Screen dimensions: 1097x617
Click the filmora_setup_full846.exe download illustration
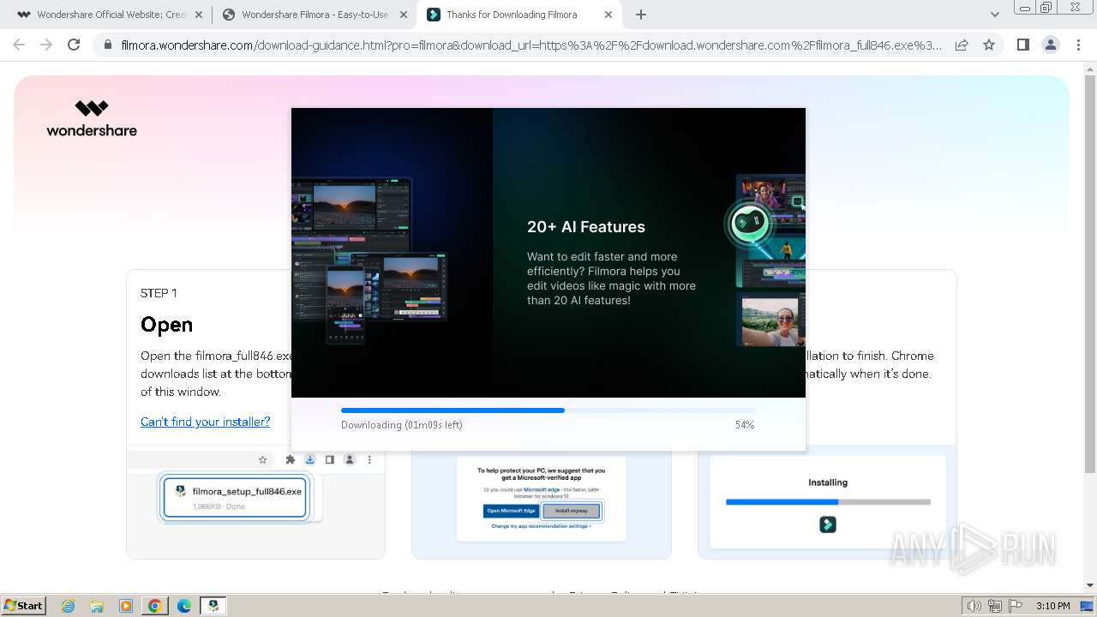pos(235,498)
